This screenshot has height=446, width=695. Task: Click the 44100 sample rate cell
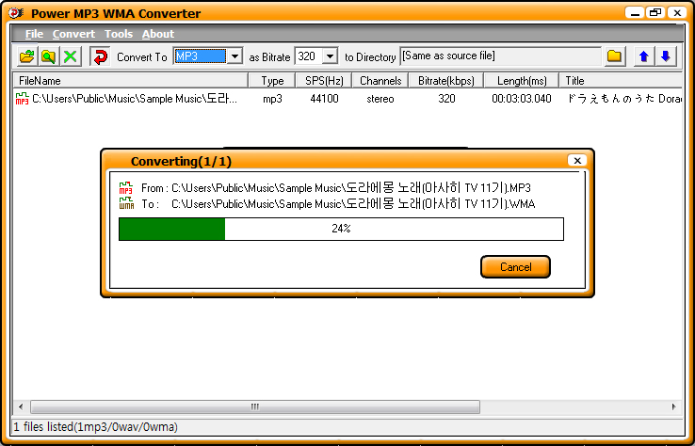(x=324, y=98)
